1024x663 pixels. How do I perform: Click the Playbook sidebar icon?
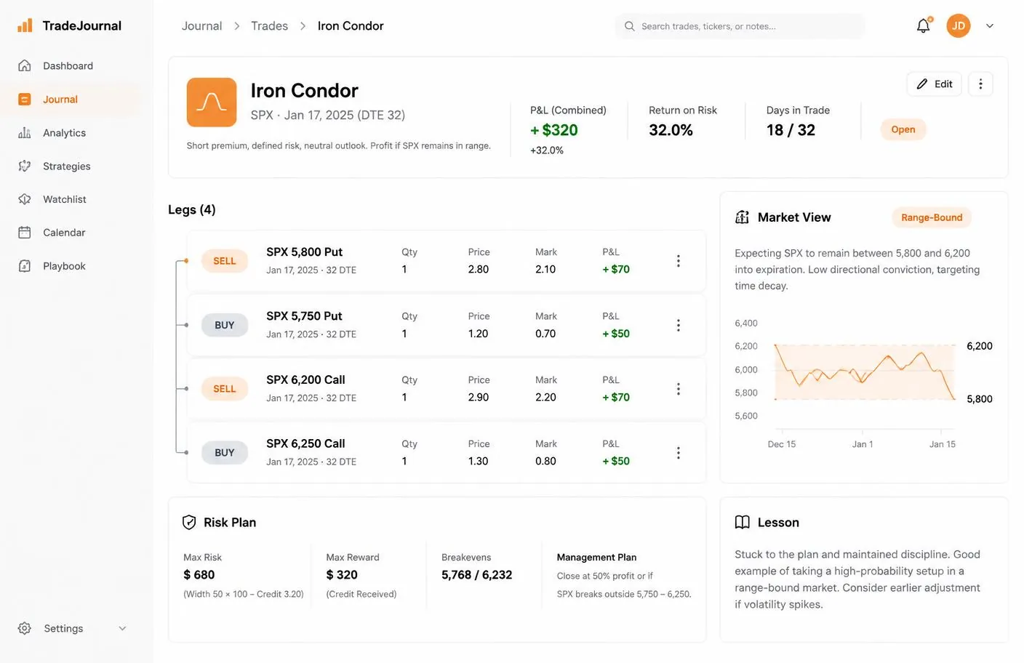25,266
